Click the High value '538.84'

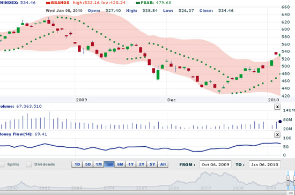tap(150, 11)
